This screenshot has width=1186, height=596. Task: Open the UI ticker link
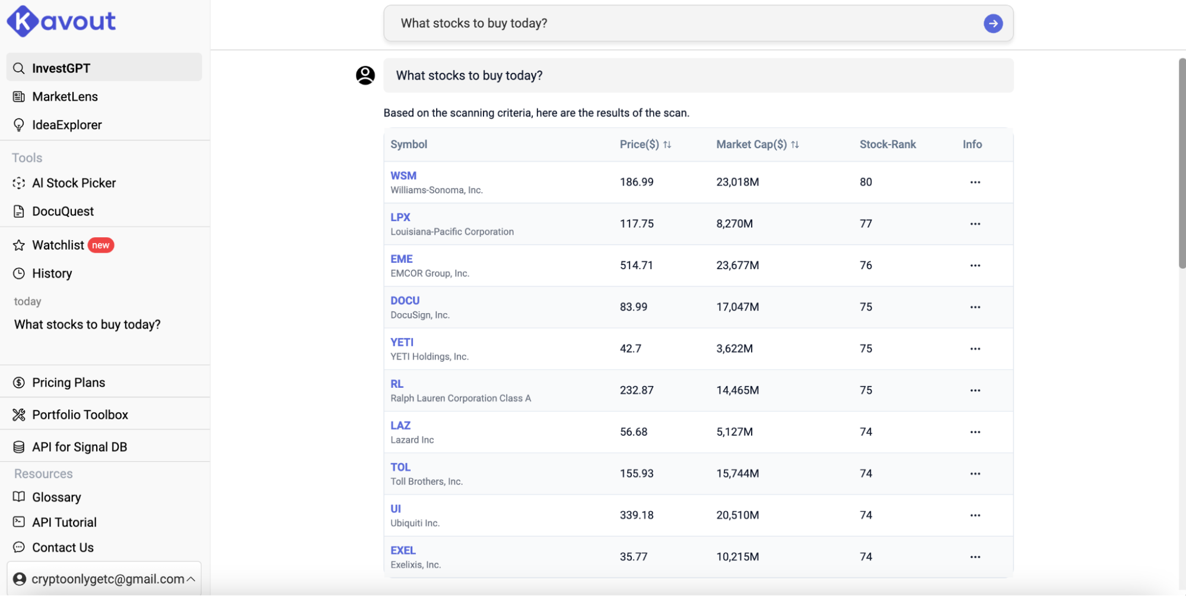point(396,509)
